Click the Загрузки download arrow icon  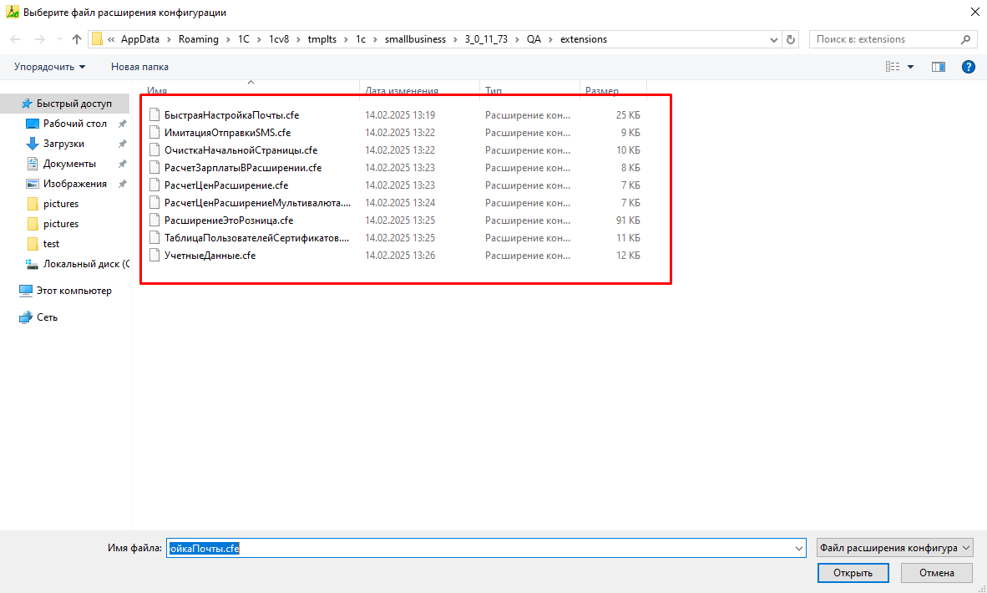click(33, 144)
